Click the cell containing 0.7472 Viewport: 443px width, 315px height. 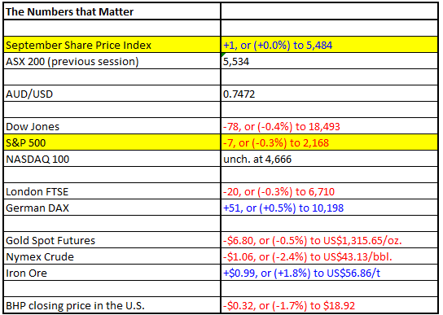tap(329, 94)
